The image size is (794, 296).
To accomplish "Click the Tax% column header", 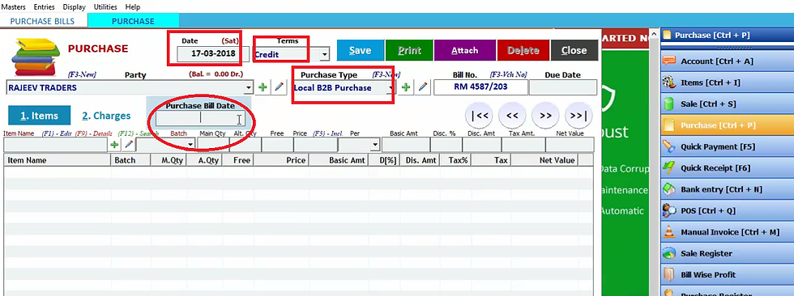I will tap(455, 160).
